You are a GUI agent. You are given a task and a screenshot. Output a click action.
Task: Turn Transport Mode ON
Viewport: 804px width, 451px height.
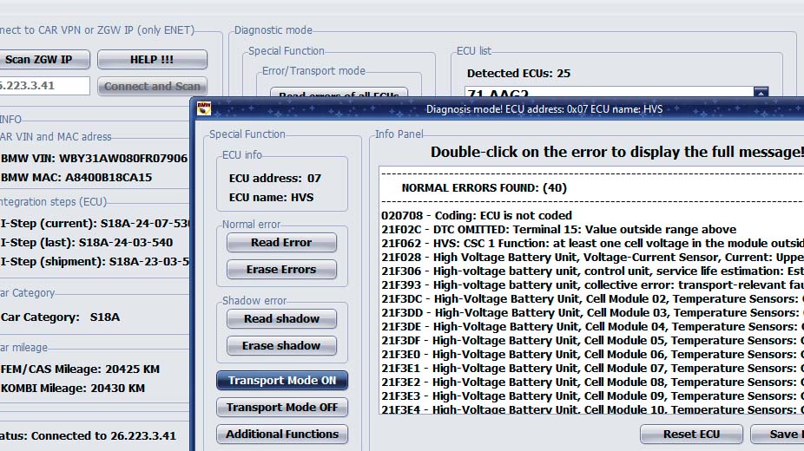coord(282,381)
